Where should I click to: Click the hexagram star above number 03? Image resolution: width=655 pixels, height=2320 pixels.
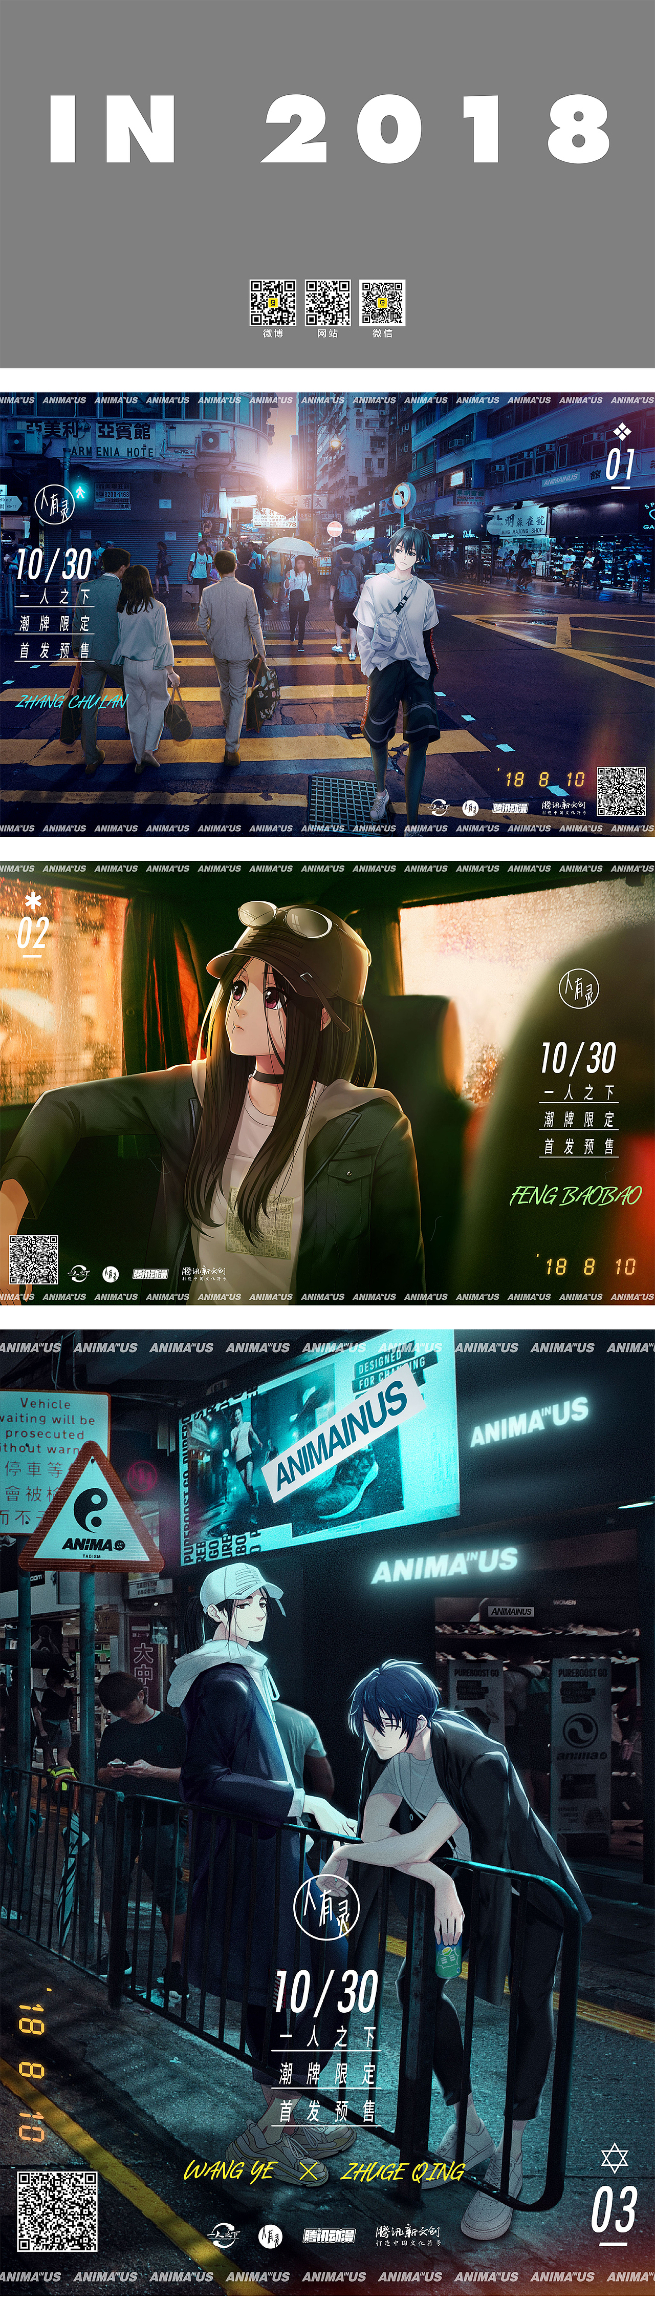click(x=615, y=2158)
